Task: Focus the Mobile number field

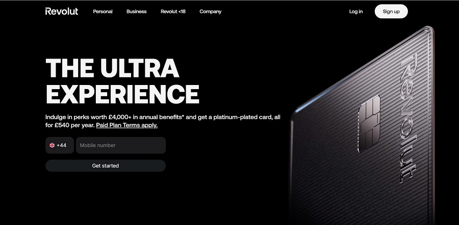Action: (x=121, y=145)
